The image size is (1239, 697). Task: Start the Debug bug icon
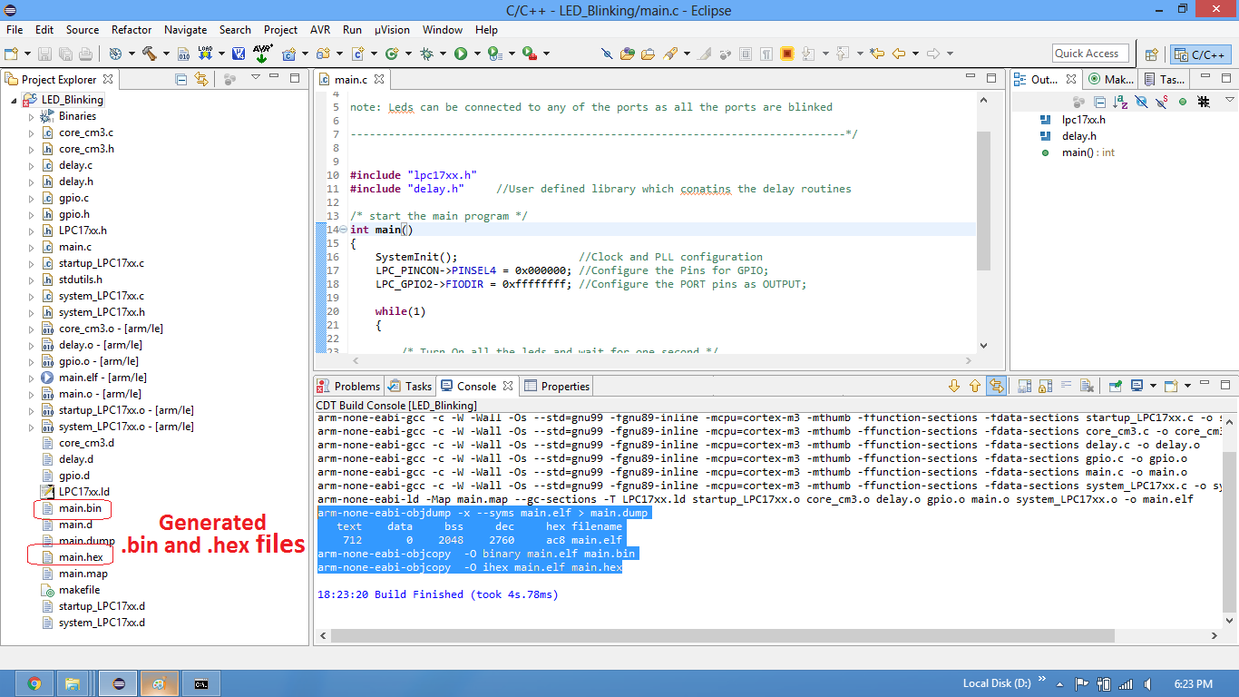[x=426, y=54]
